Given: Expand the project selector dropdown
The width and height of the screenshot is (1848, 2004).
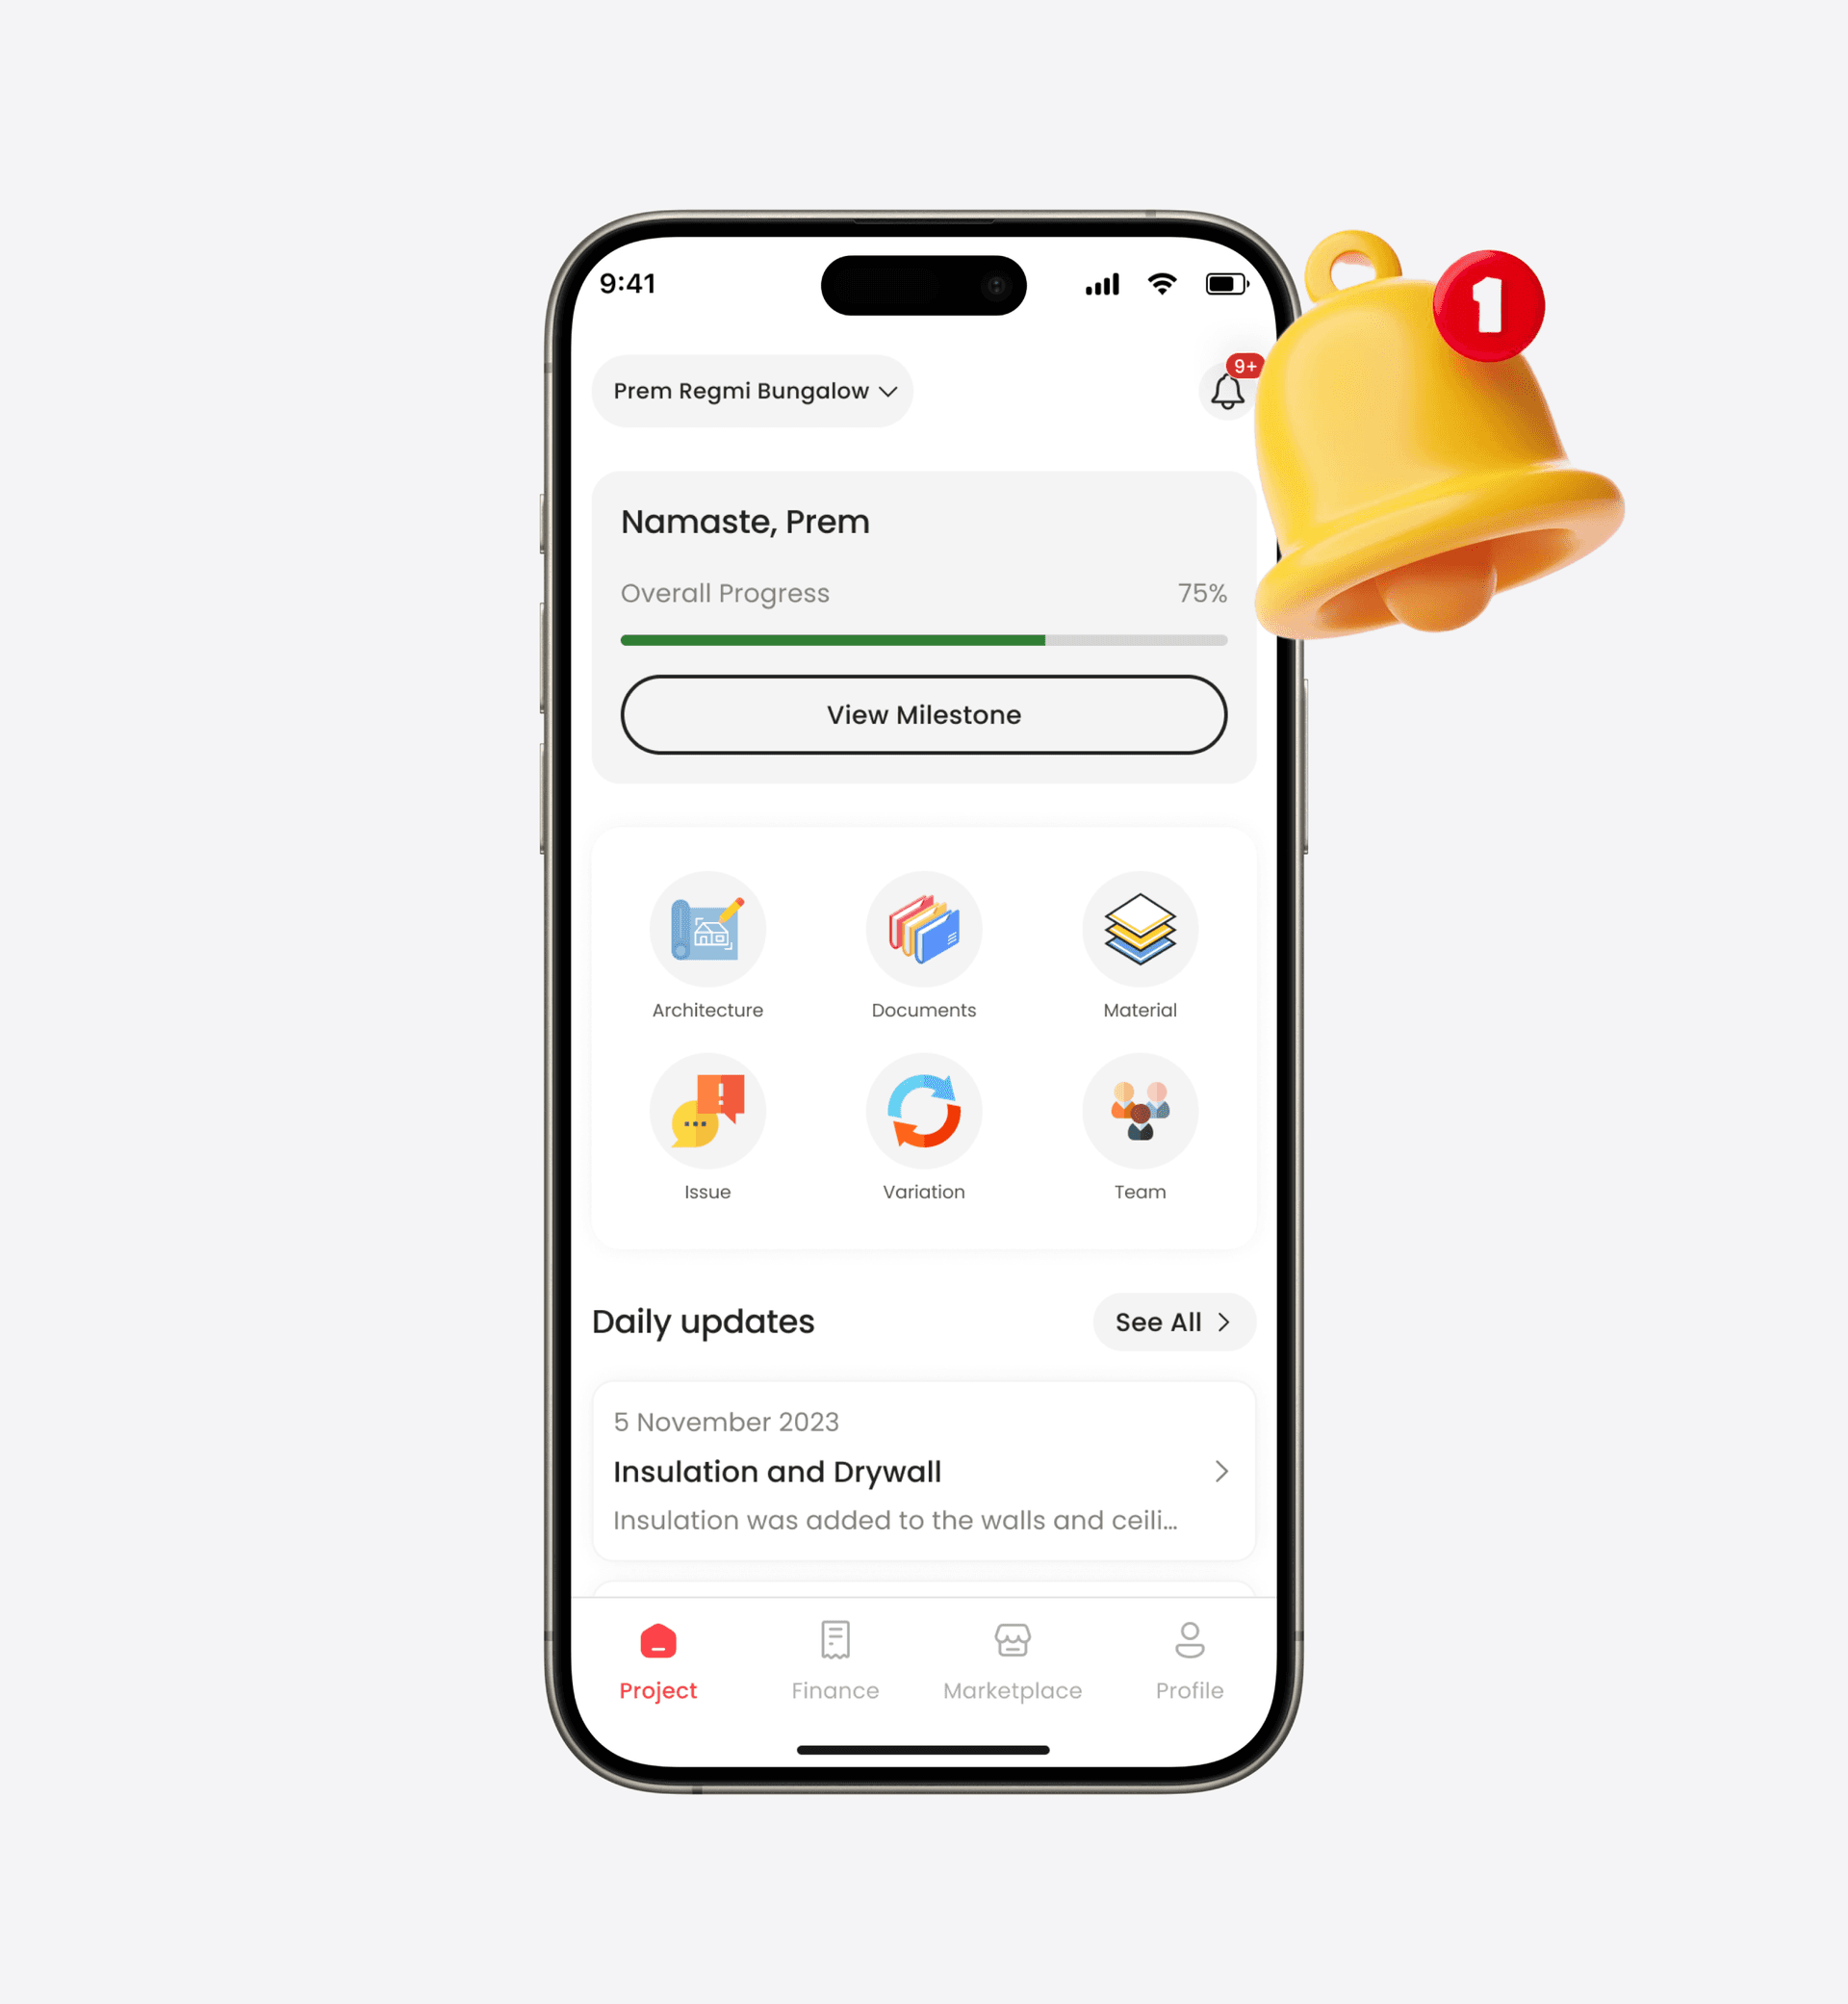Looking at the screenshot, I should click(760, 391).
